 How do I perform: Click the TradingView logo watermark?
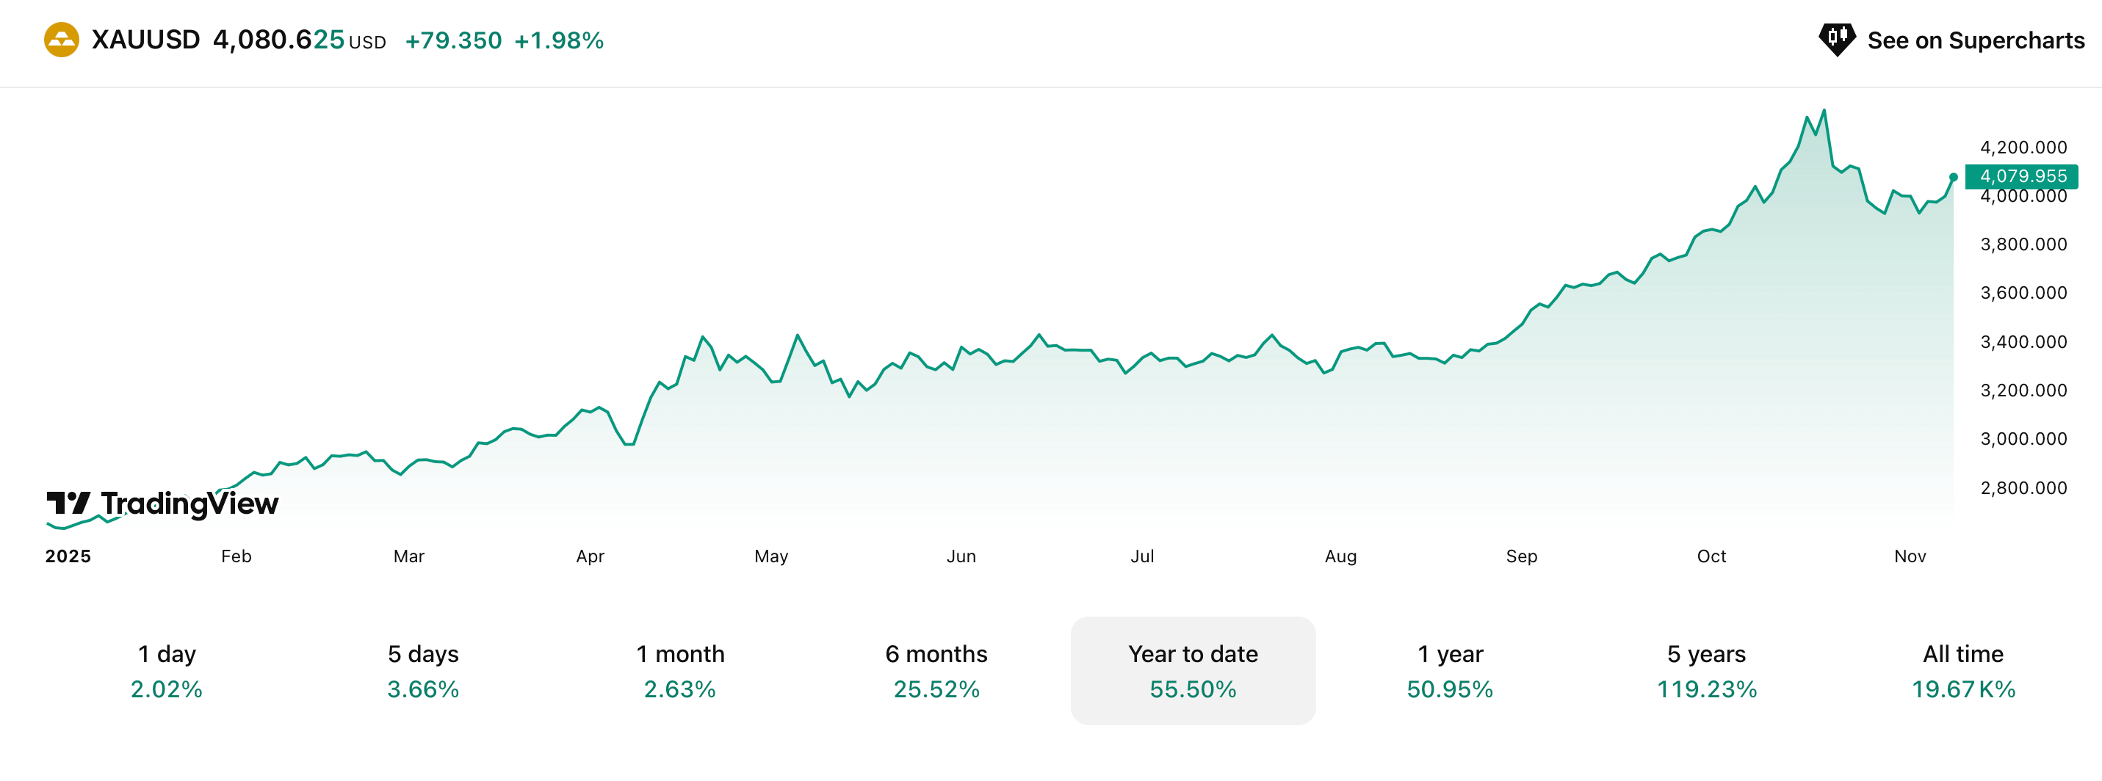tap(162, 504)
